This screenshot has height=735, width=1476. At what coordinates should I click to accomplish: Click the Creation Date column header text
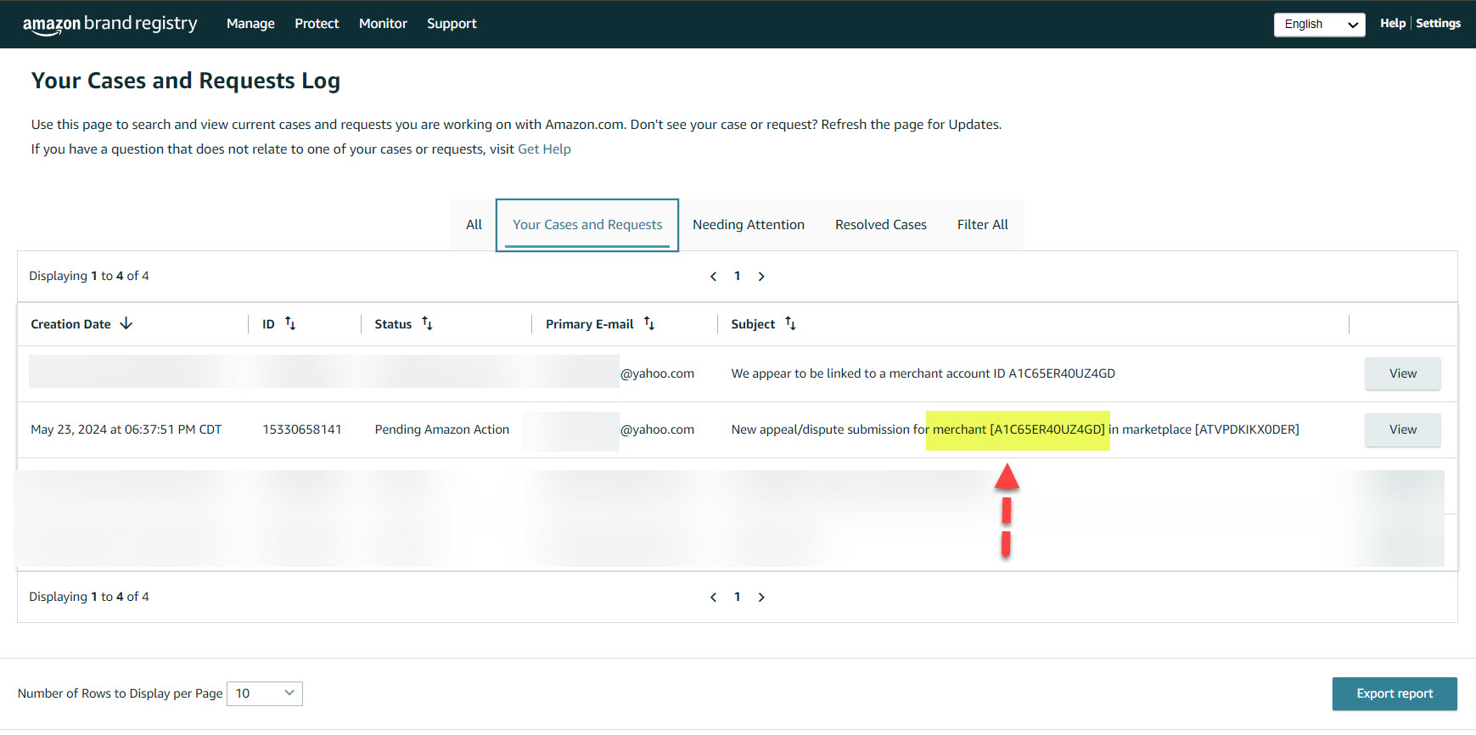(70, 324)
